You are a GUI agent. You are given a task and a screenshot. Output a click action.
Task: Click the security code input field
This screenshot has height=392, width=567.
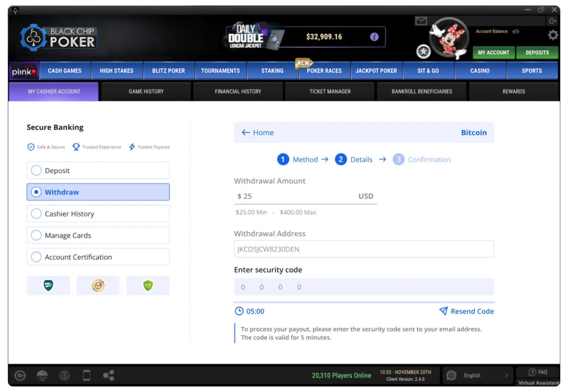tap(363, 287)
